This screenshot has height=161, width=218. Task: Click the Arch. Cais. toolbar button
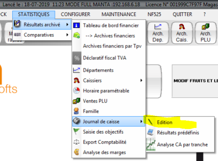pos(182,32)
